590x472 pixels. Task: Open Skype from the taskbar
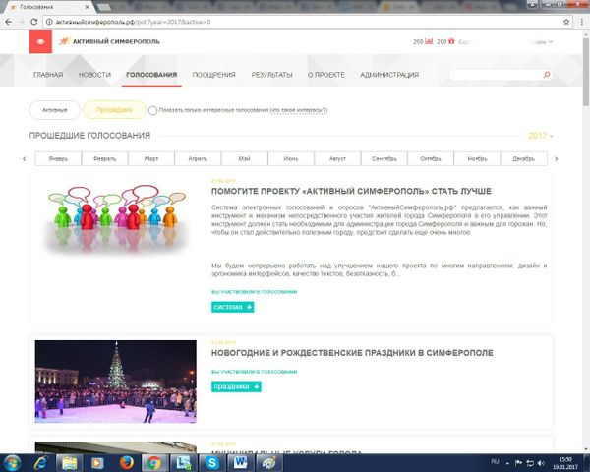pos(212,462)
